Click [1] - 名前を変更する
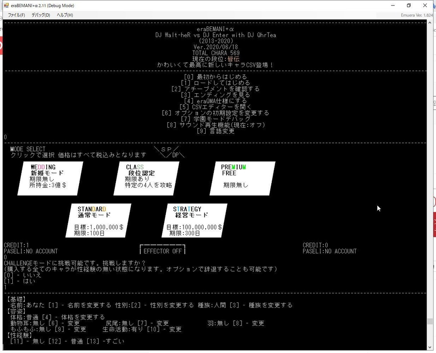 (80, 305)
